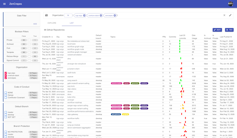Edit query with the pencil icon
Viewport: 237px width, 138px height.
click(230, 15)
